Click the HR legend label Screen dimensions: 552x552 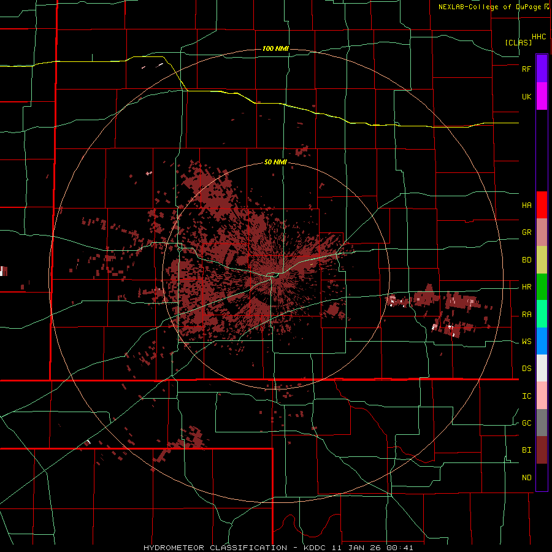click(x=527, y=287)
